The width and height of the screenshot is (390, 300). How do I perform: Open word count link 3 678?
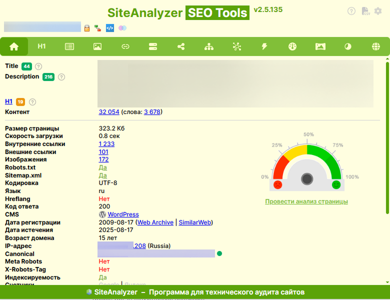pos(152,112)
